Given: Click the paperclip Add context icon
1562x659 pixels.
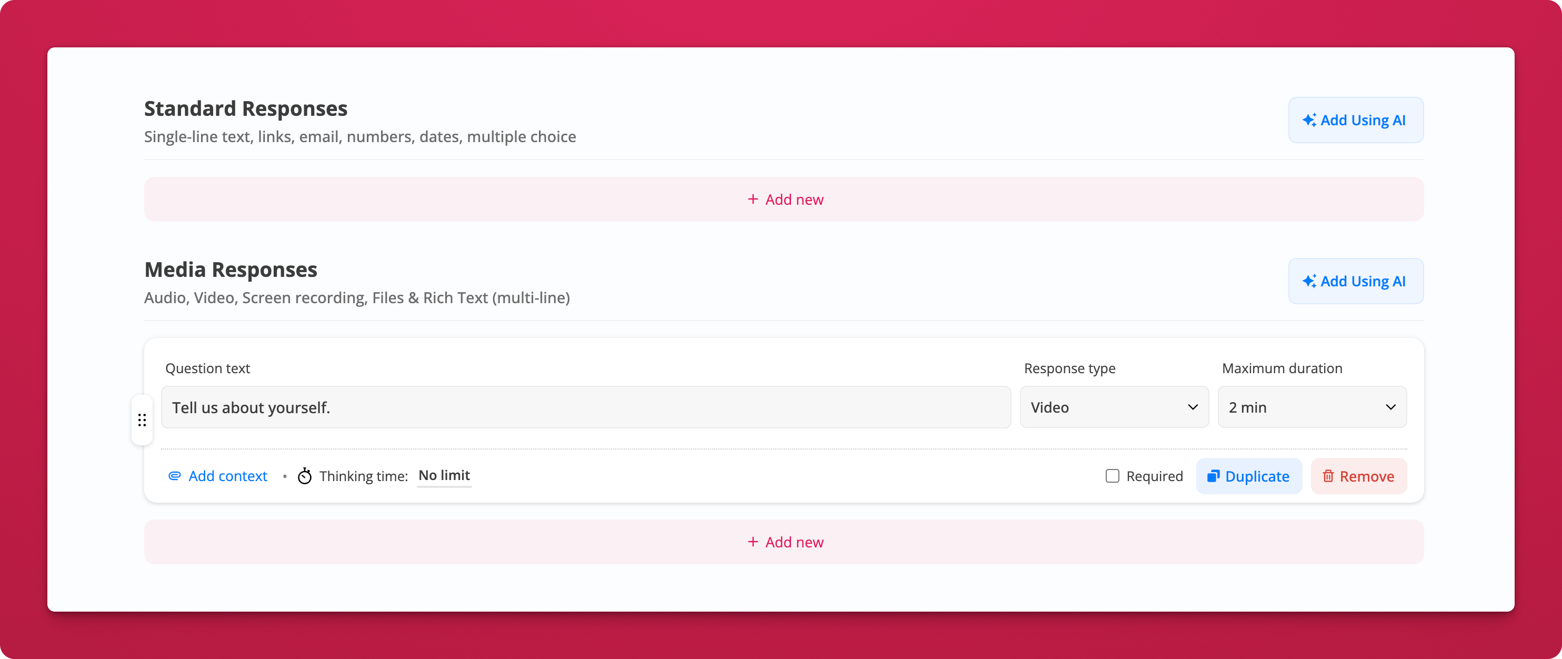Looking at the screenshot, I should tap(175, 476).
